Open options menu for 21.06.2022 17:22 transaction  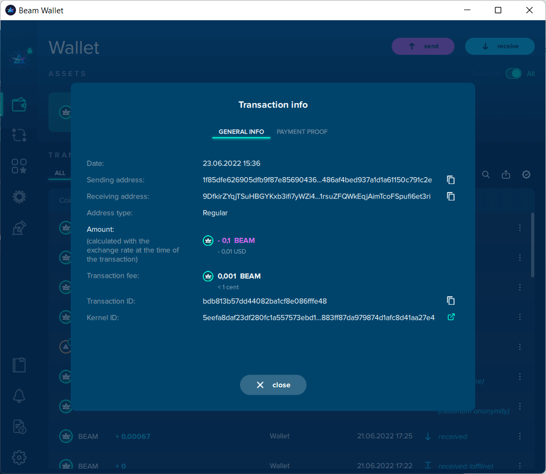(520, 466)
